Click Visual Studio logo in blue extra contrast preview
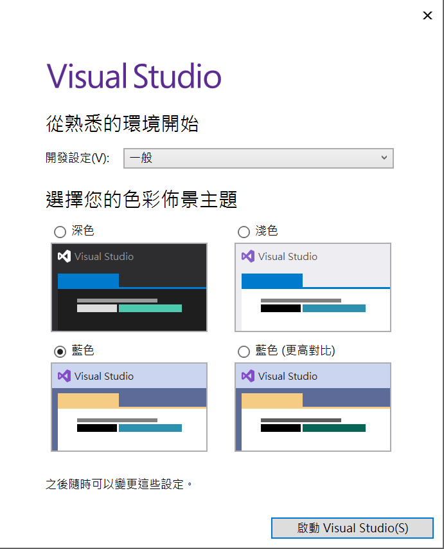This screenshot has width=444, height=549. (247, 376)
